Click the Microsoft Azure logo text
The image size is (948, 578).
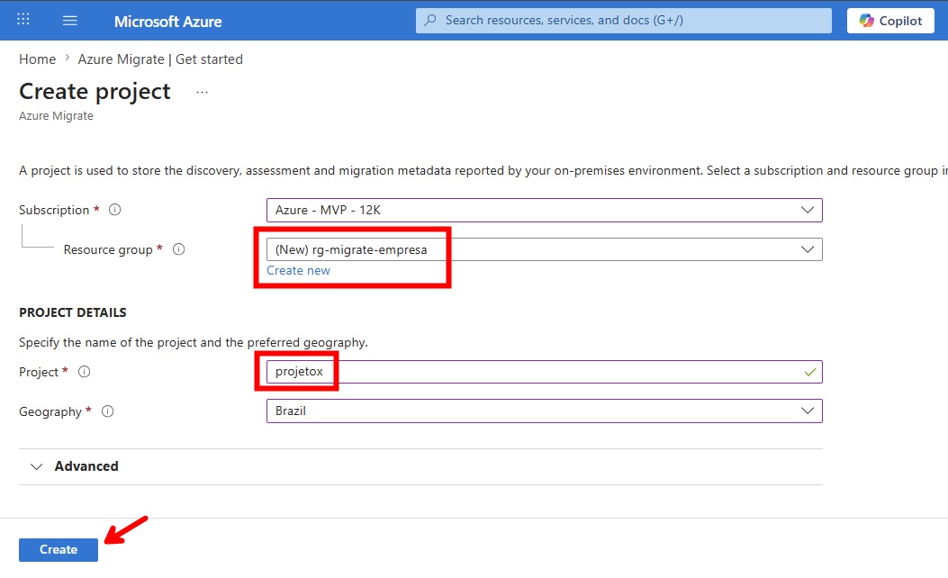click(168, 22)
